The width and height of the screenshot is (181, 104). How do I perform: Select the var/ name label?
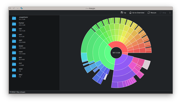click(x=20, y=29)
